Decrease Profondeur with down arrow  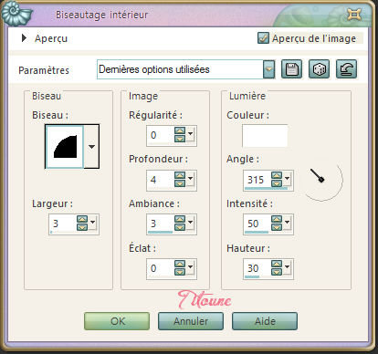180,183
